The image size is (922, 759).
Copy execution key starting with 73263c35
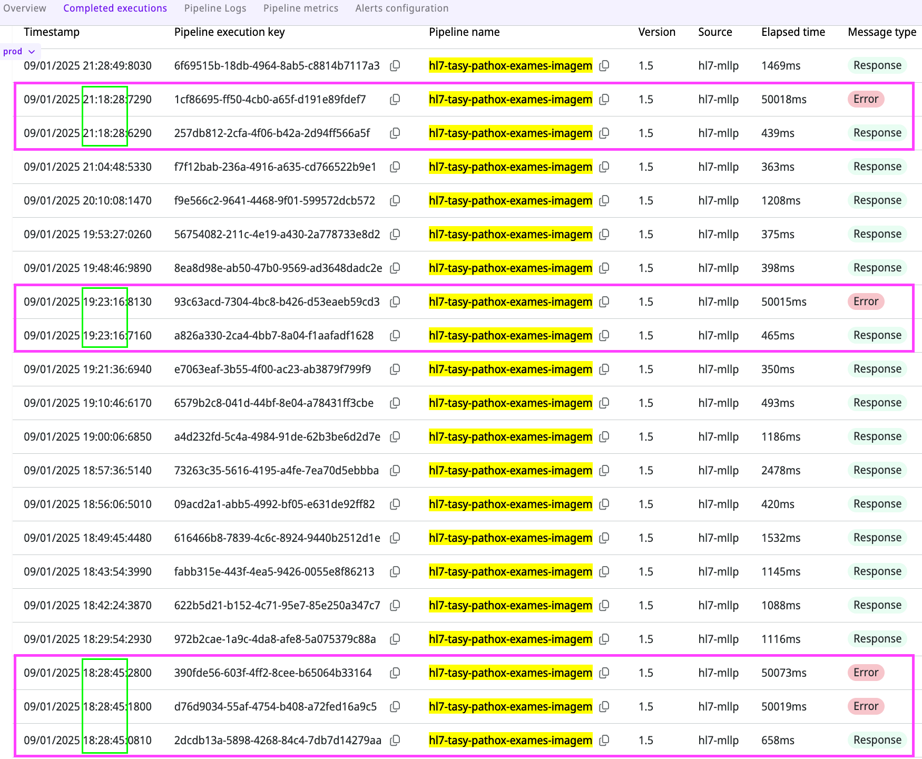click(395, 471)
